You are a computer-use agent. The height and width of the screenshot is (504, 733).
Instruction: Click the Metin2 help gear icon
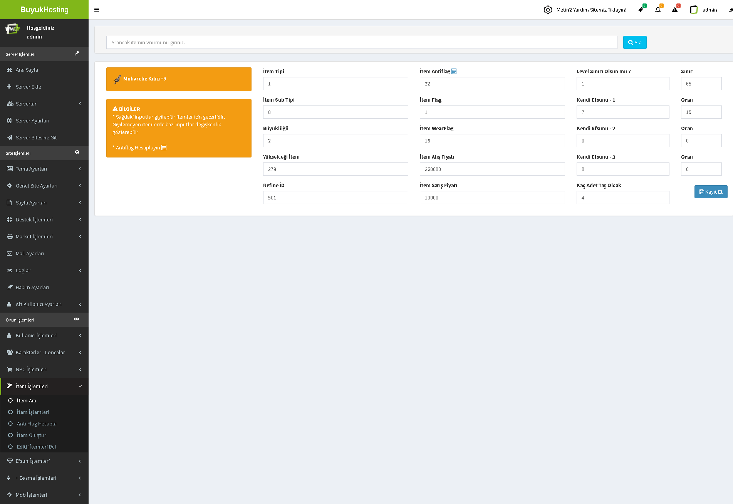(548, 10)
